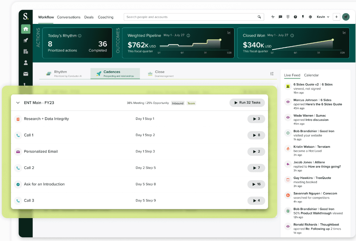This screenshot has height=241, width=356.
Task: Open the home dashboard from the sidebar
Action: [26, 29]
